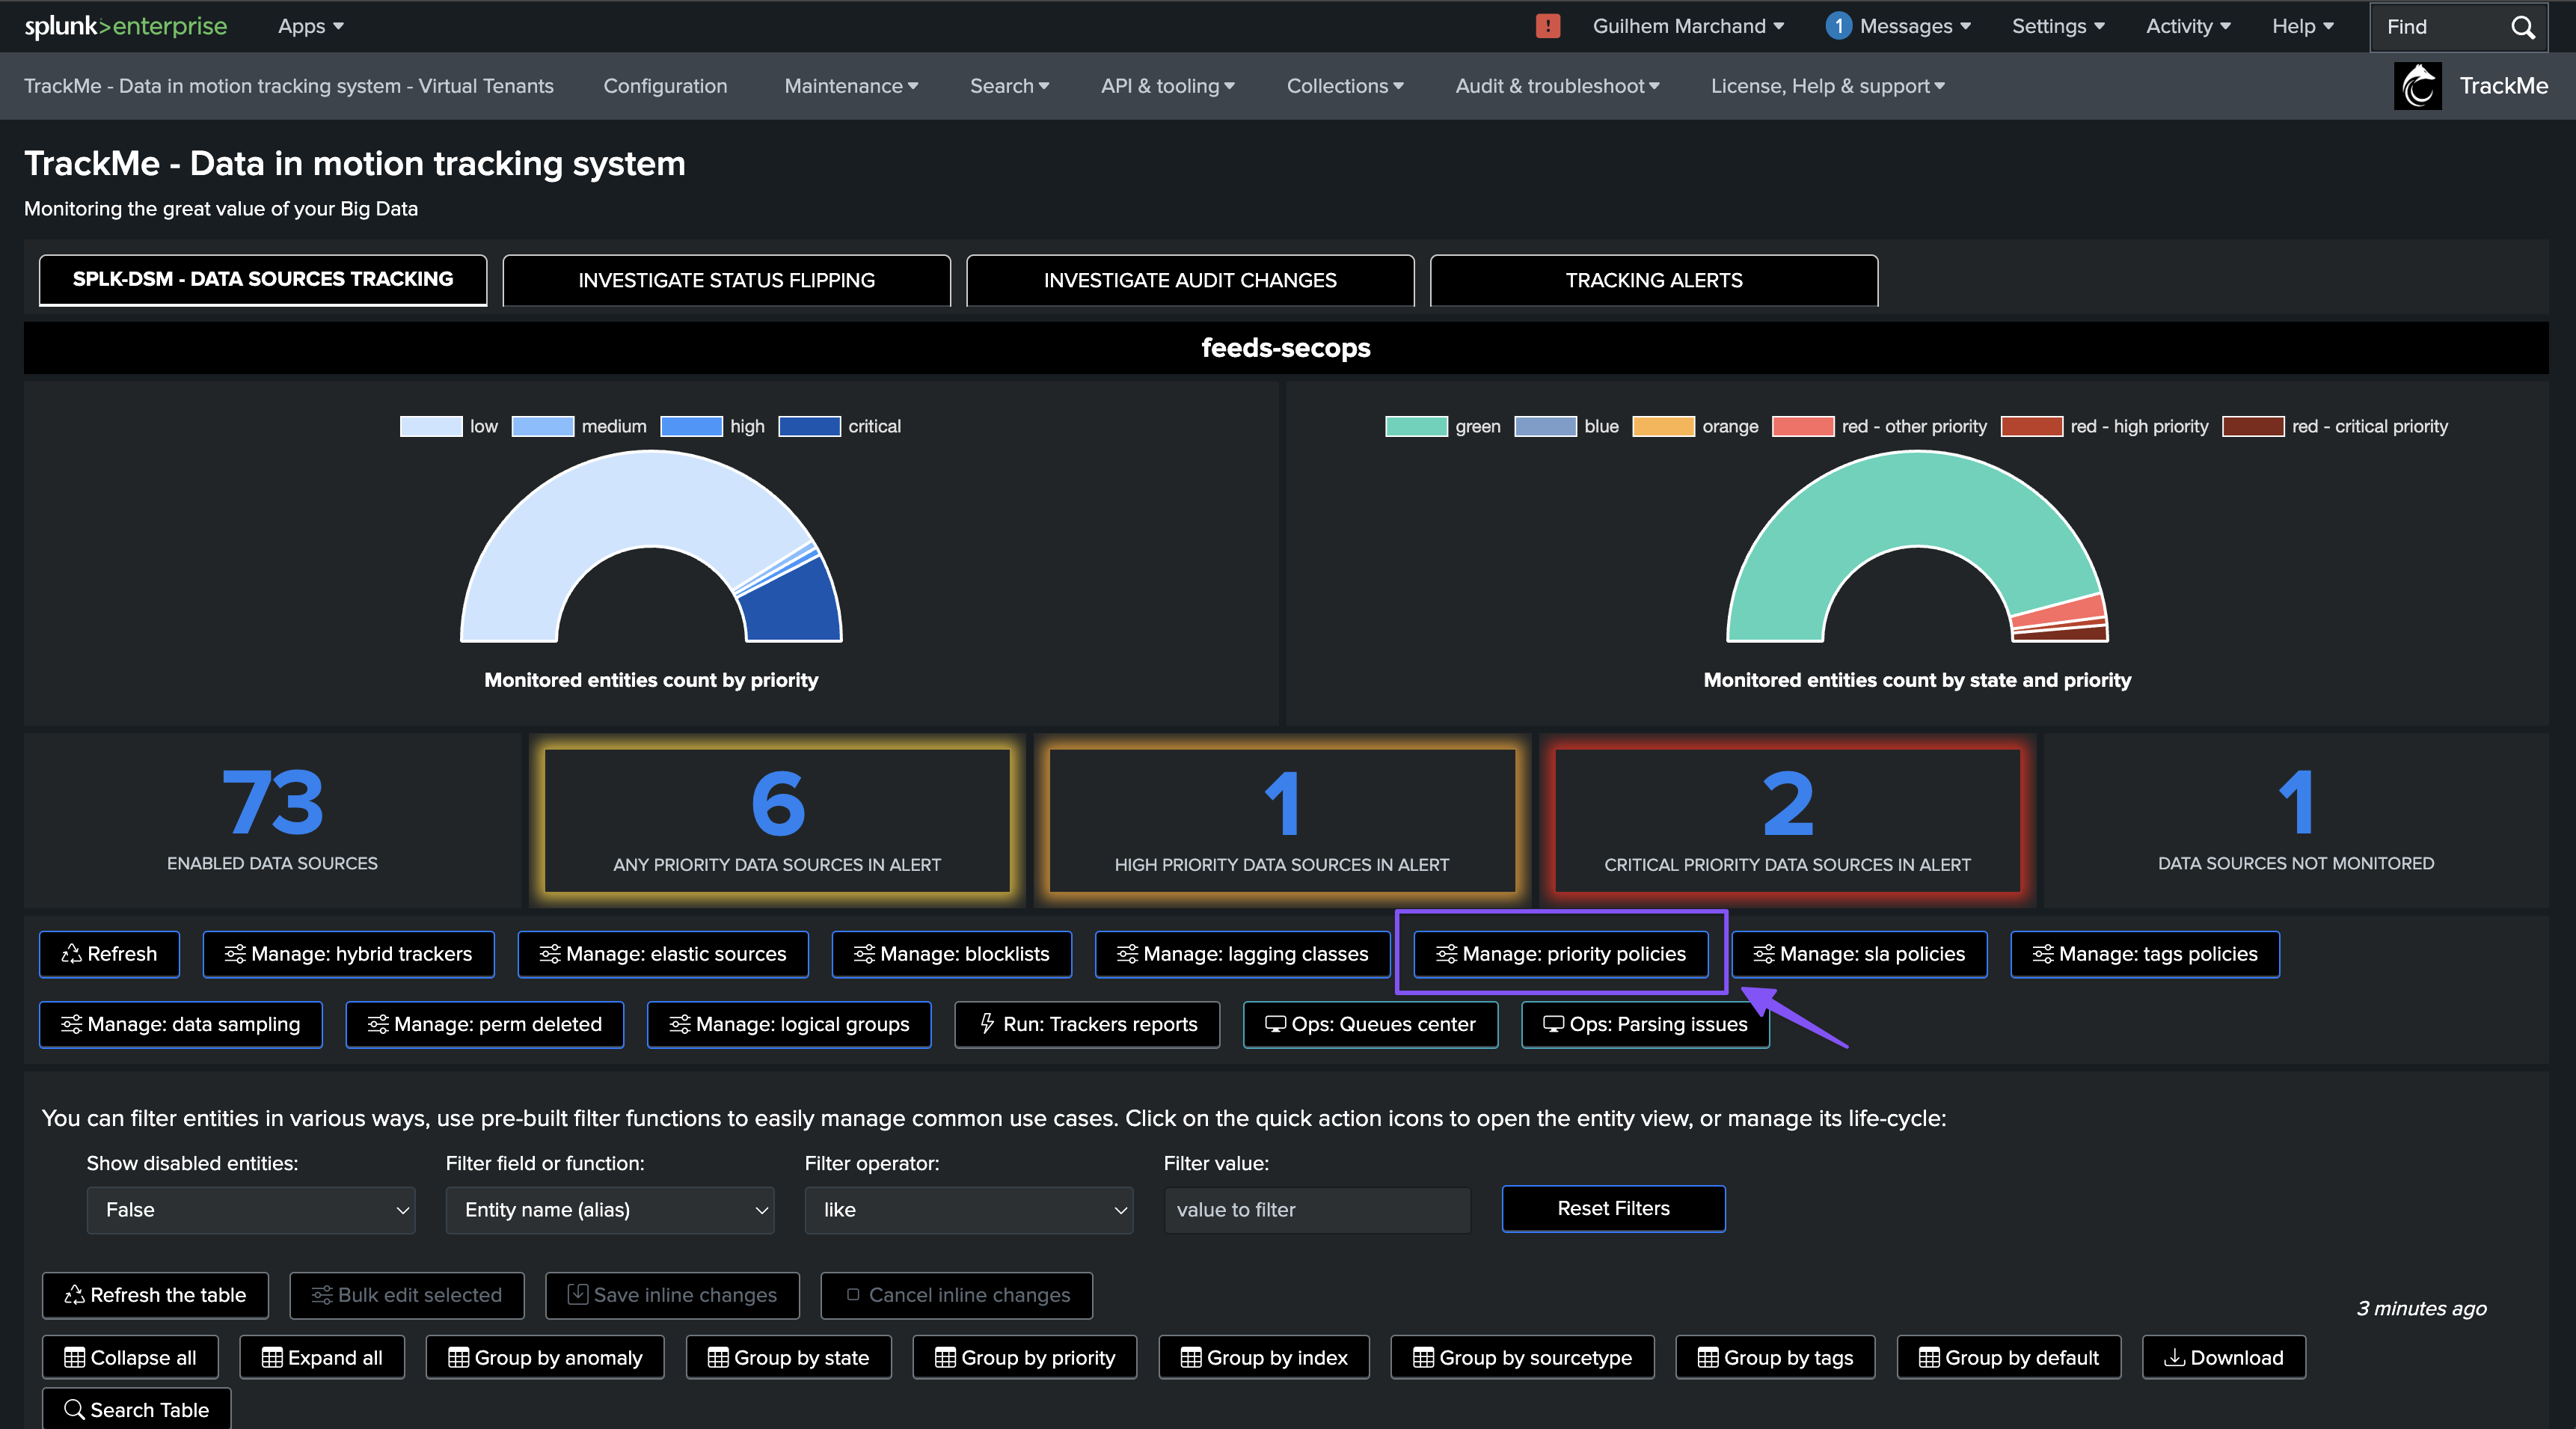Screen dimensions: 2576x1429
Task: Expand the Apps menu
Action: (311, 26)
